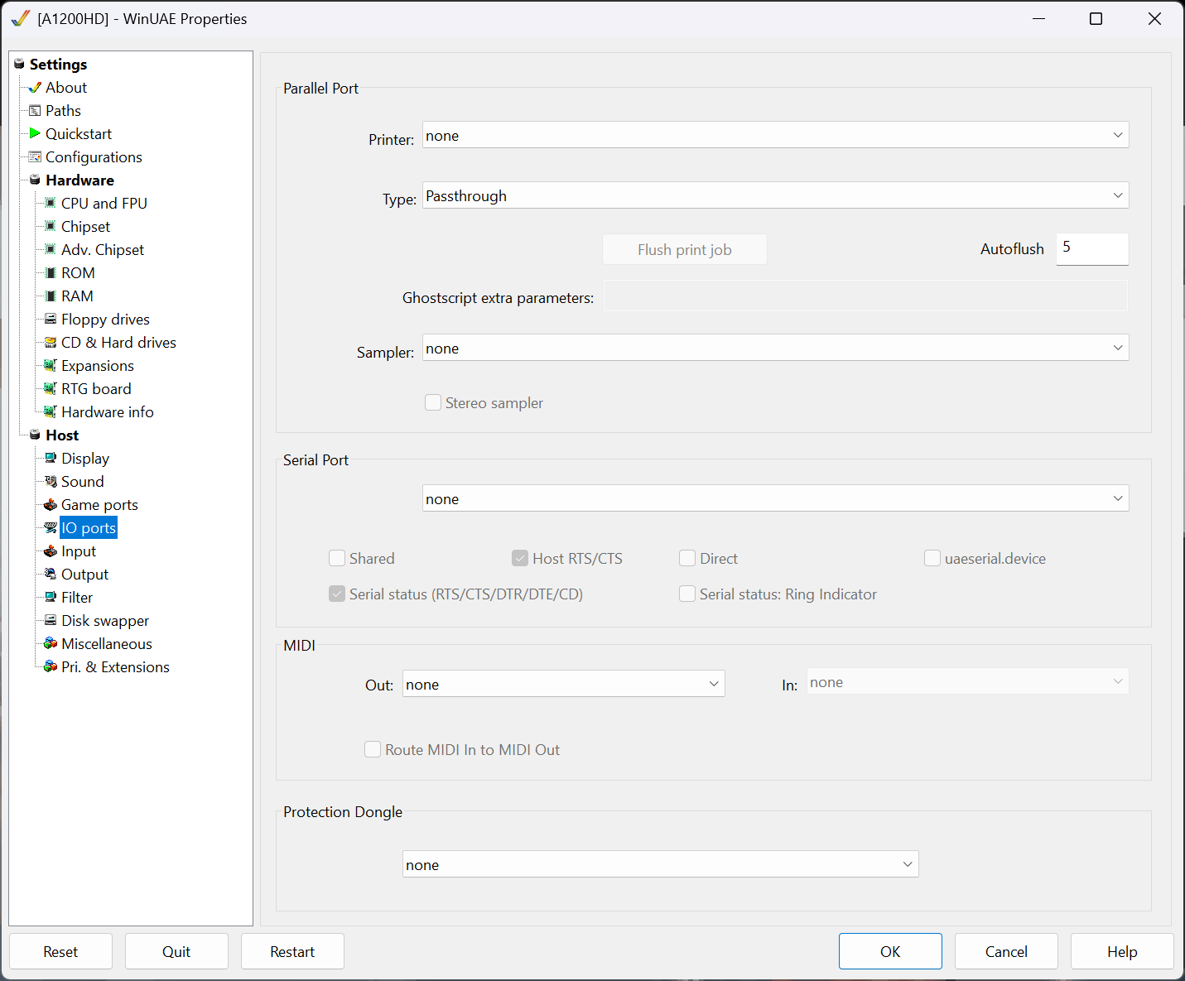This screenshot has height=981, width=1185.
Task: Click the Restart button
Action: (x=292, y=951)
